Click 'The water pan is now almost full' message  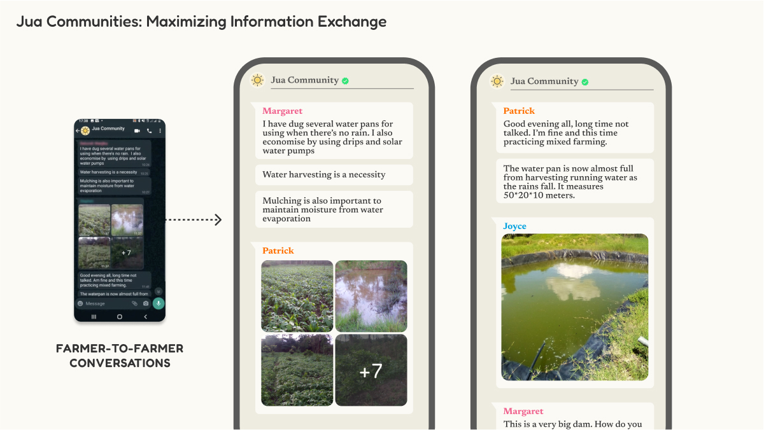575,181
